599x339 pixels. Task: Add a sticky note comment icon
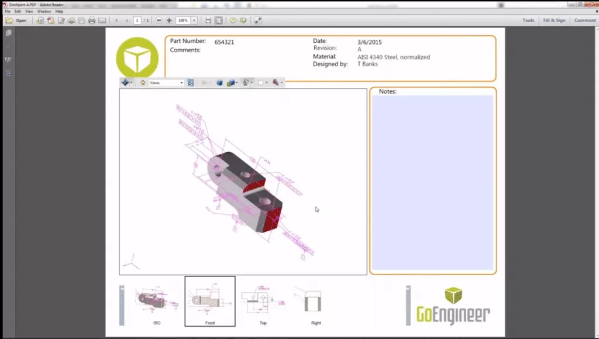click(233, 20)
